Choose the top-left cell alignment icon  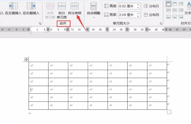[x=168, y=4]
